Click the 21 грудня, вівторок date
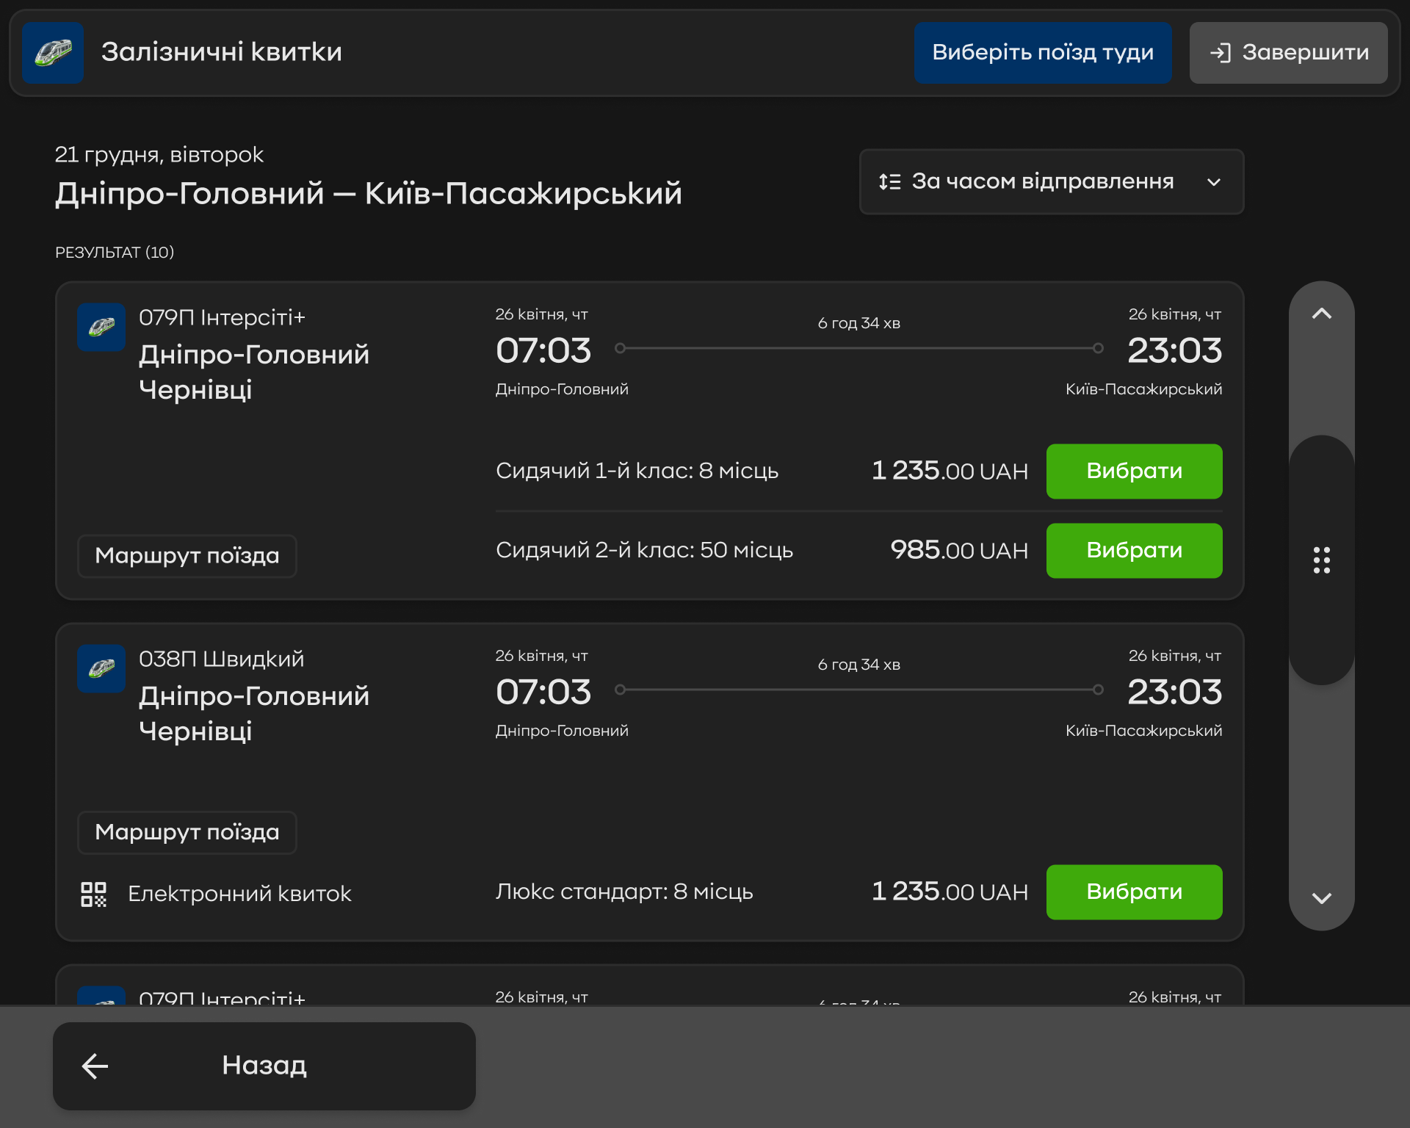This screenshot has height=1128, width=1410. point(159,154)
